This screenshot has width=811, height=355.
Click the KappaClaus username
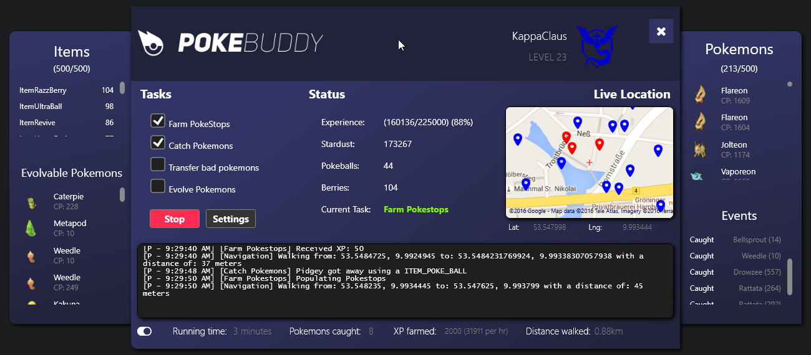point(539,37)
